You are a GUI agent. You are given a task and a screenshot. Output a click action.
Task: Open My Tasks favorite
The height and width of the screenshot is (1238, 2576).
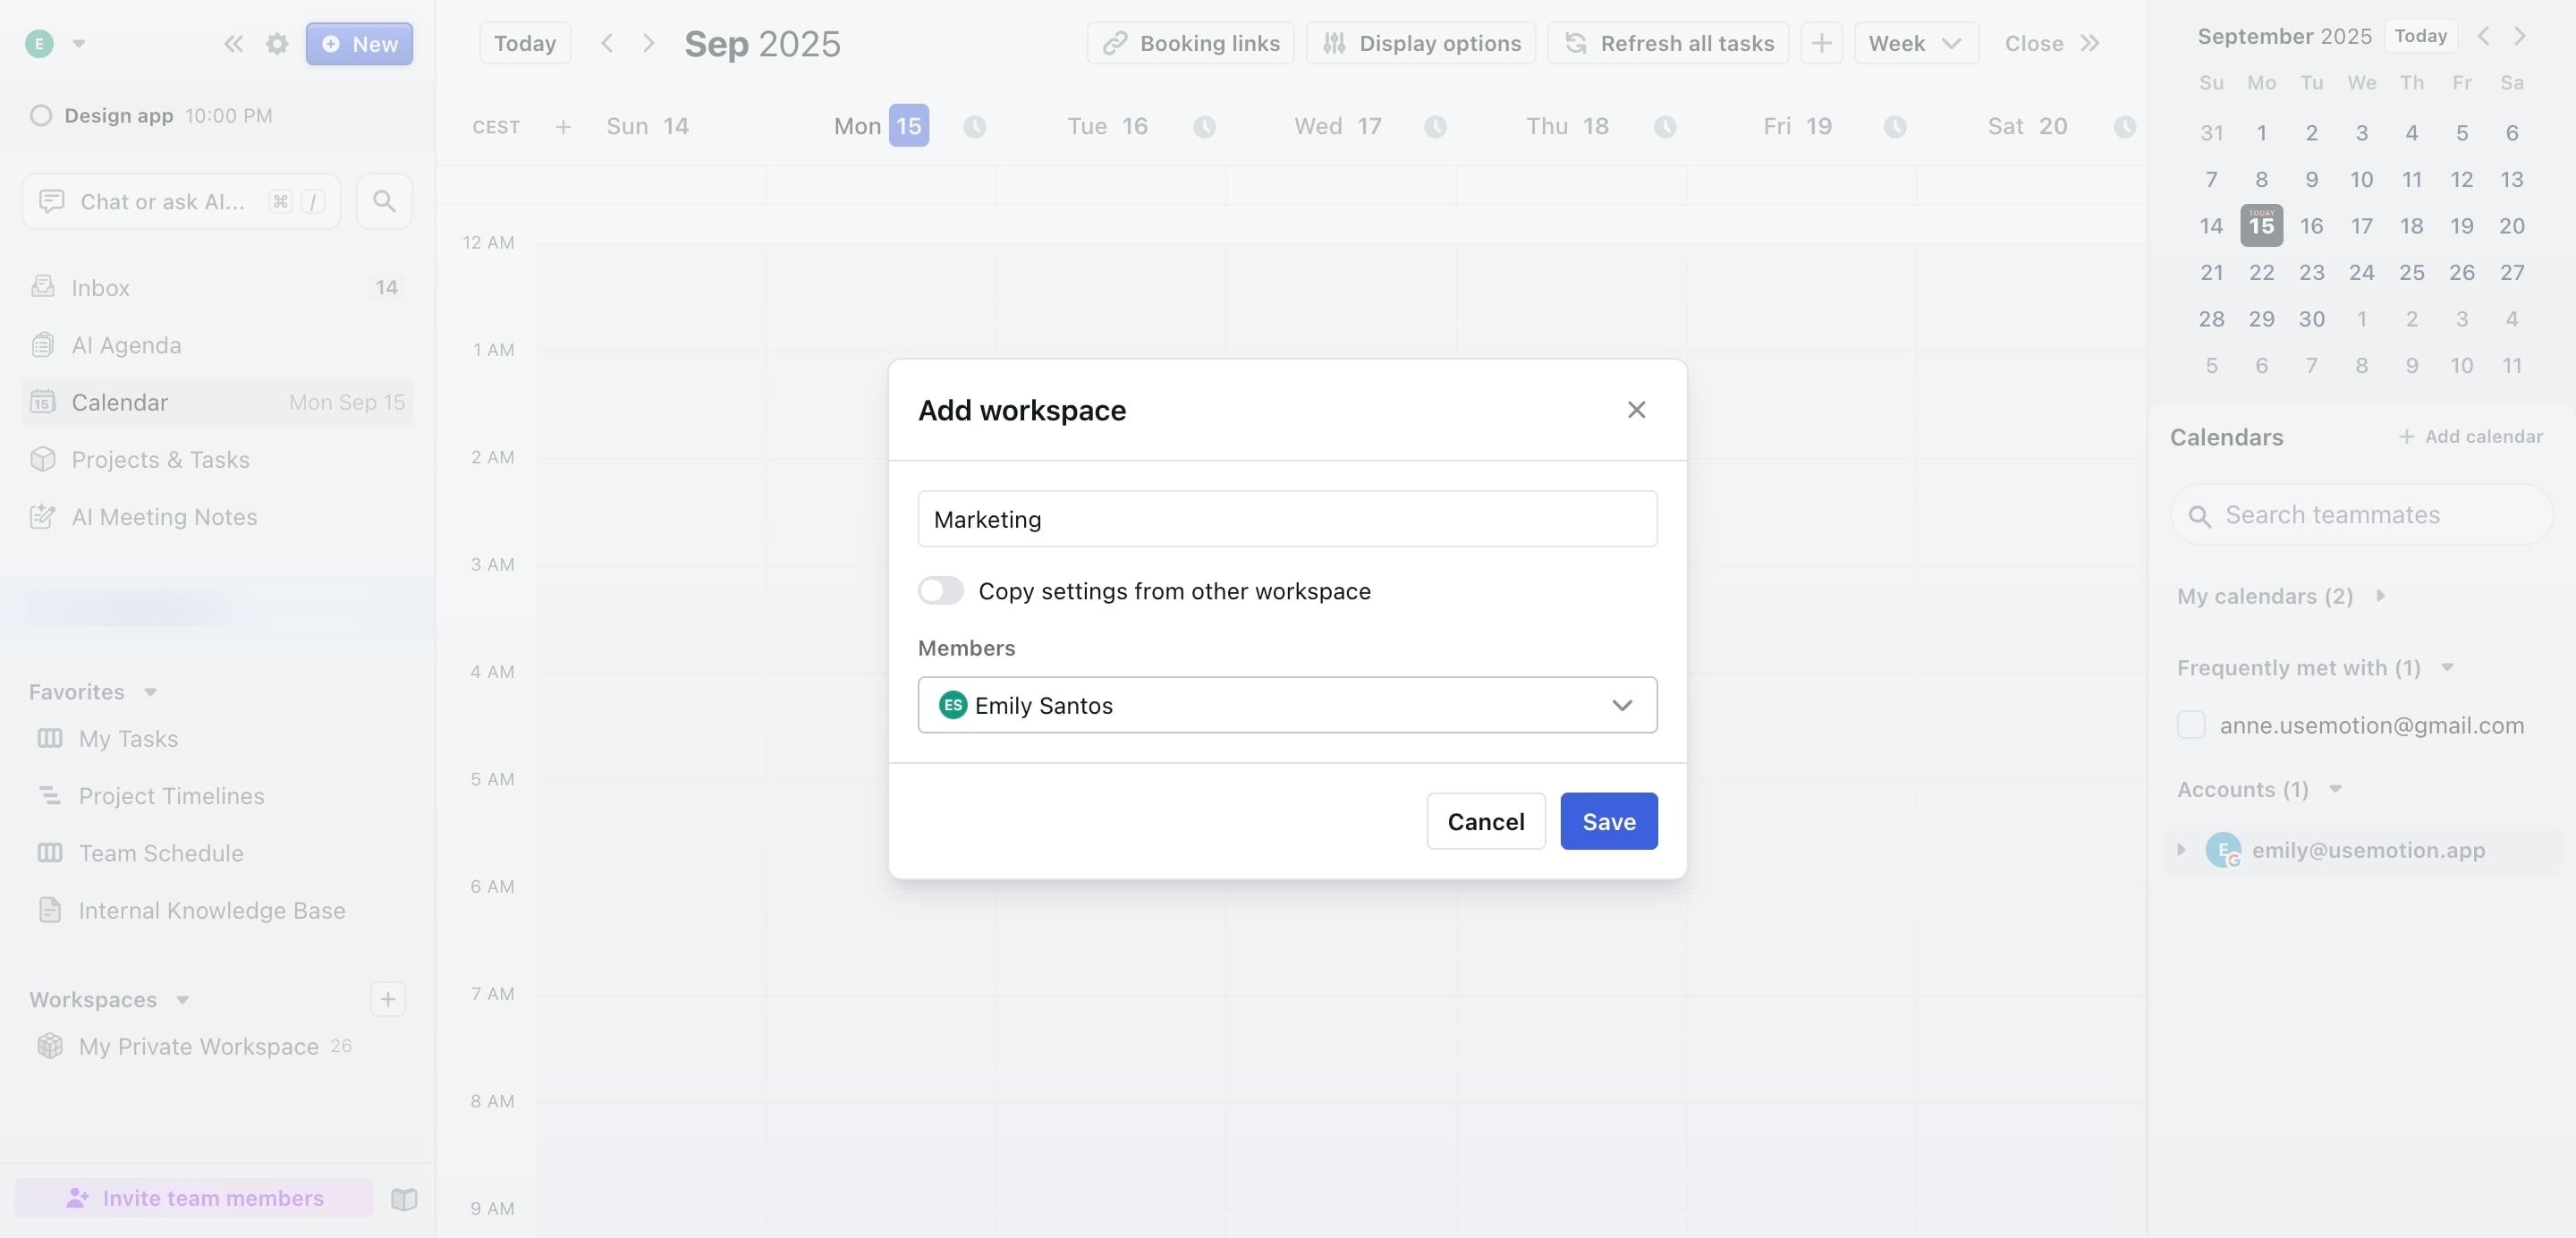pyautogui.click(x=128, y=739)
